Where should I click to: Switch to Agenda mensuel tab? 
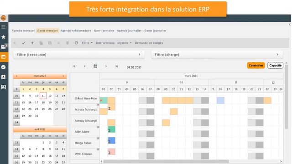pyautogui.click(x=23, y=31)
